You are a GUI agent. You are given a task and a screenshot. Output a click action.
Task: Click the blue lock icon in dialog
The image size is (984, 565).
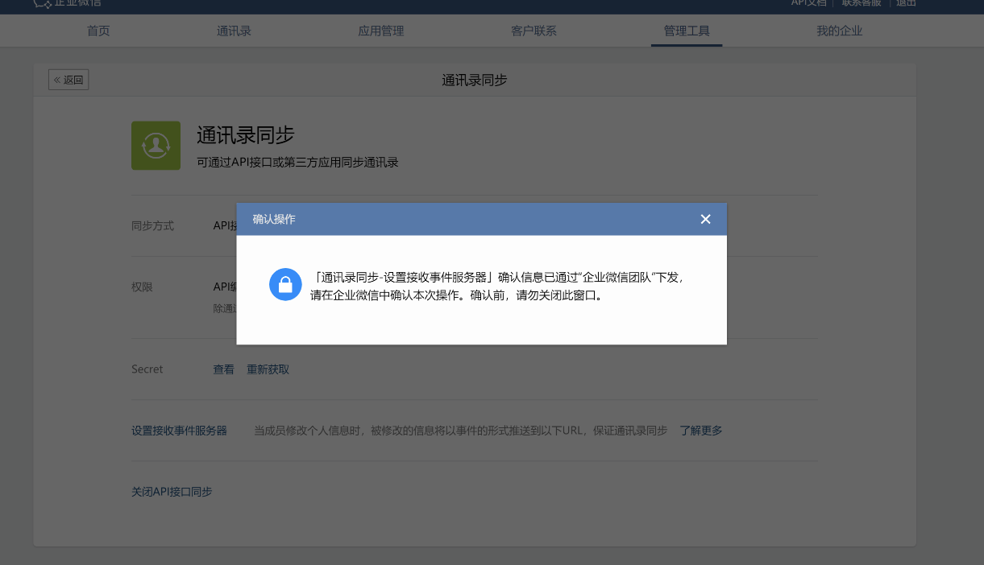[284, 284]
